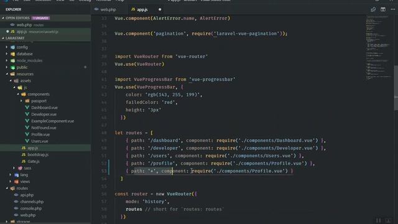Click the Vue icon beside Dashboard.vue
This screenshot has width=398, height=224.
(27, 108)
